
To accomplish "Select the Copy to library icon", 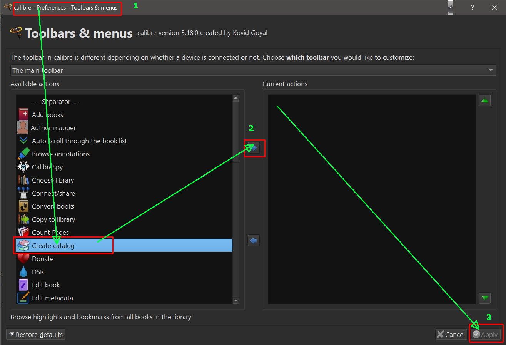I will 23,219.
